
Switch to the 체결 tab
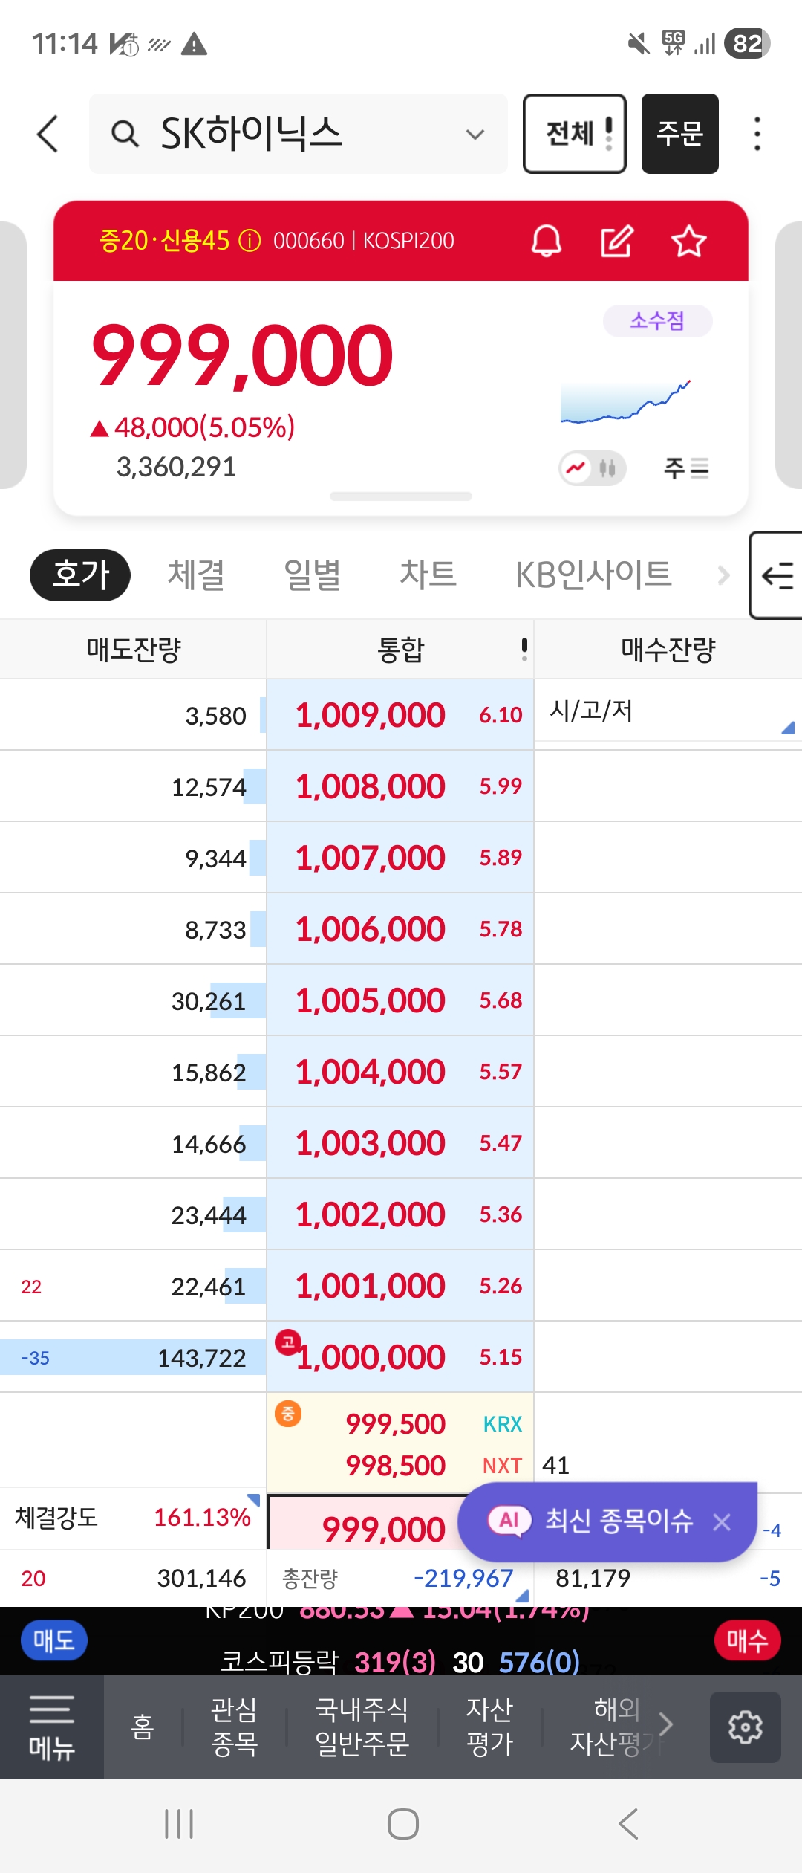point(196,575)
